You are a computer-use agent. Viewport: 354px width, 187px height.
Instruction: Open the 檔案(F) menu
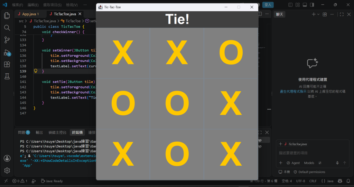(17, 5)
